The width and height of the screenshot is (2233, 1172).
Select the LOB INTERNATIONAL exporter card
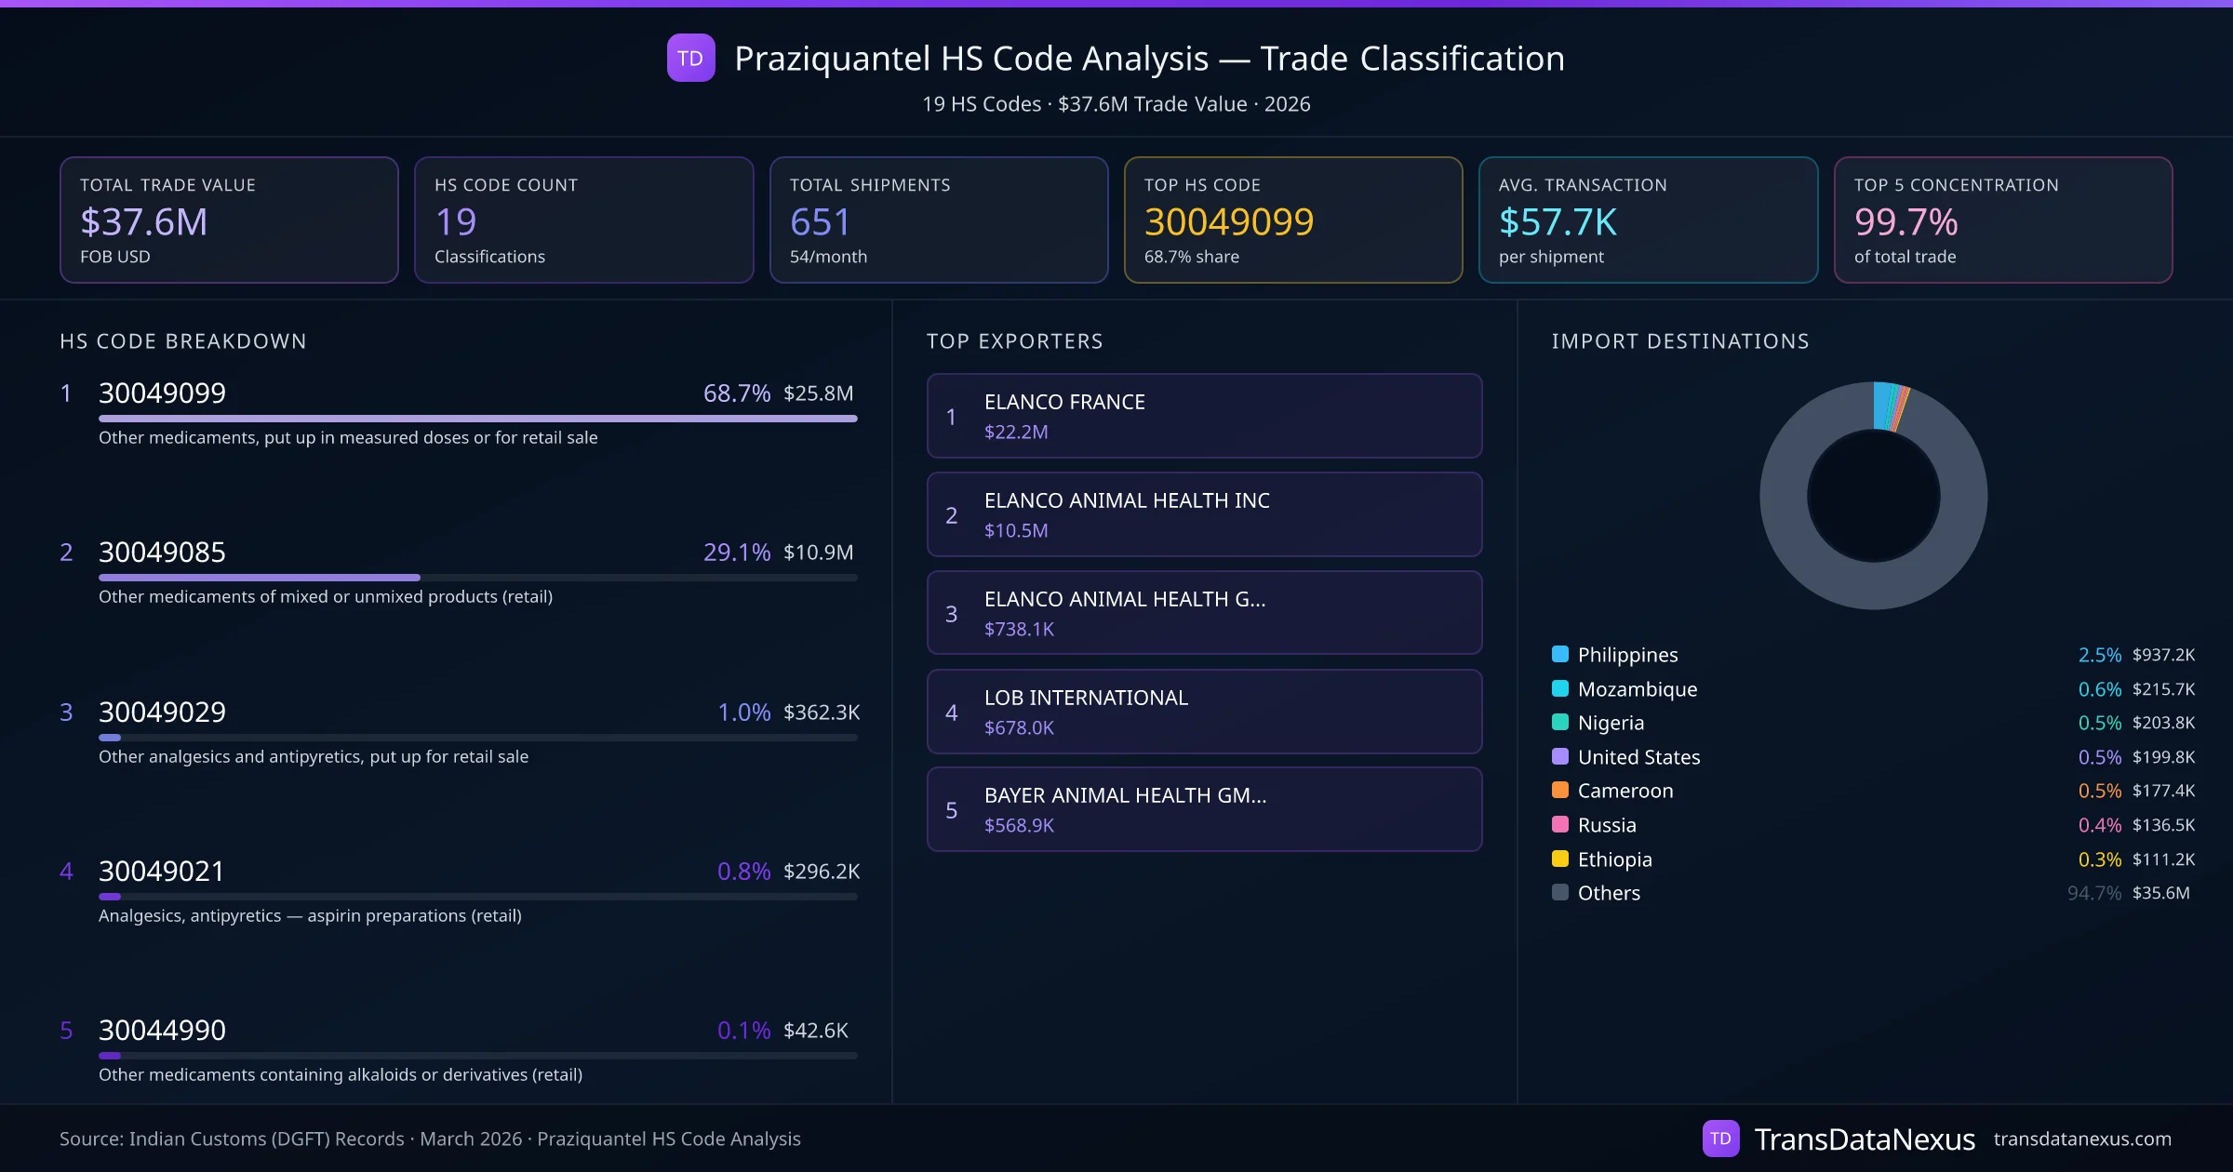pyautogui.click(x=1204, y=712)
